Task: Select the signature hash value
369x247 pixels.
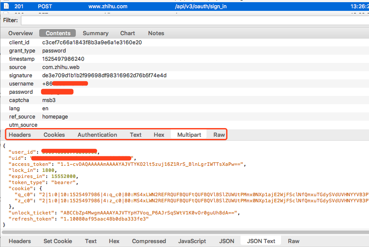Action: [104, 75]
